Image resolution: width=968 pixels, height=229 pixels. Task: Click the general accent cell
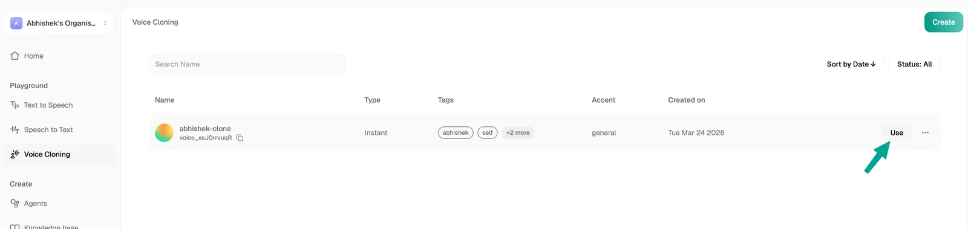point(604,133)
